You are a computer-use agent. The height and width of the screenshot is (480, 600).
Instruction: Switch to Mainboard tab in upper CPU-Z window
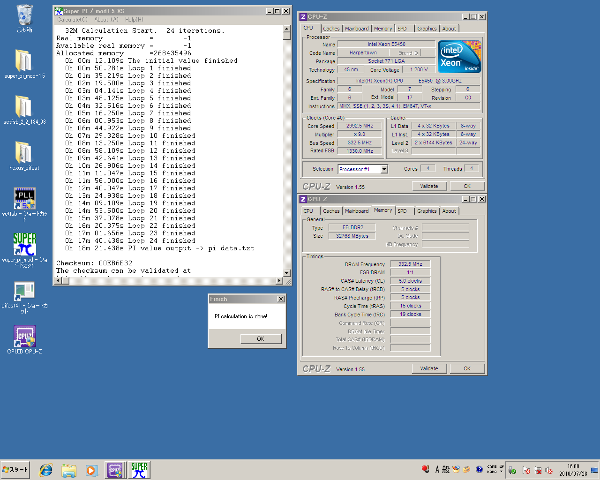(357, 29)
